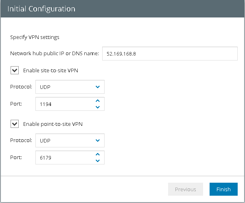The width and height of the screenshot is (245, 203).
Task: Click the network hub IP field 52.169.168.8
Action: pyautogui.click(x=169, y=53)
